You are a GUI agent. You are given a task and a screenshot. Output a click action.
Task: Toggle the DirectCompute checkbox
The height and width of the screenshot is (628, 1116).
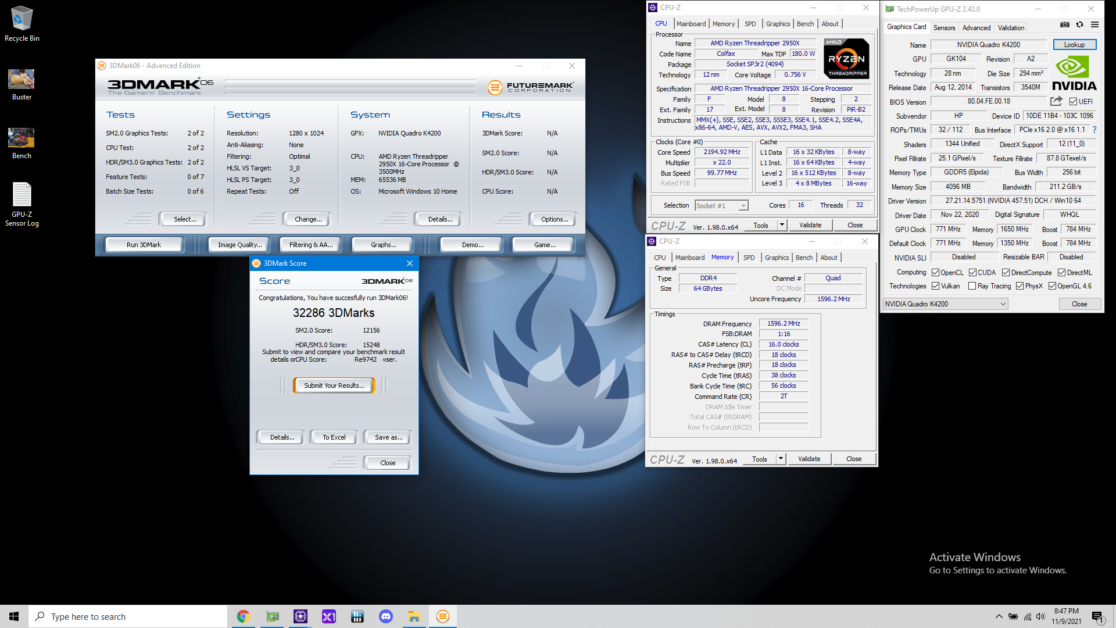point(1006,273)
